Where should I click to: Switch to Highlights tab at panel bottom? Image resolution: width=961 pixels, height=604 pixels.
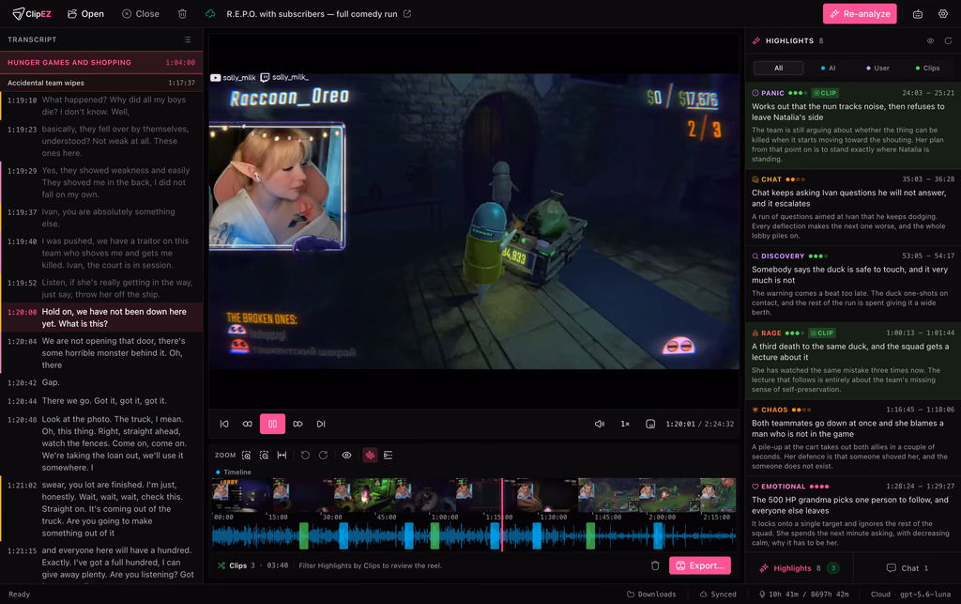click(800, 567)
